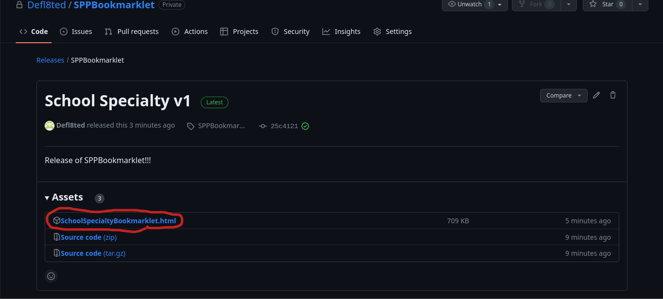
Task: Open the Fork dropdown arrow
Action: (x=569, y=4)
